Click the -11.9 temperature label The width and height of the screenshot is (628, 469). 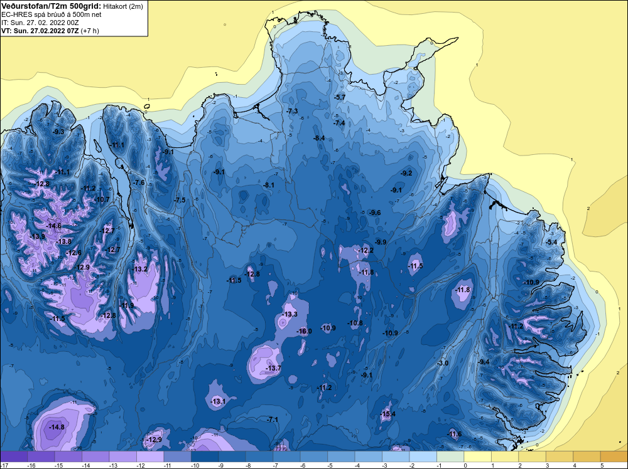127,305
